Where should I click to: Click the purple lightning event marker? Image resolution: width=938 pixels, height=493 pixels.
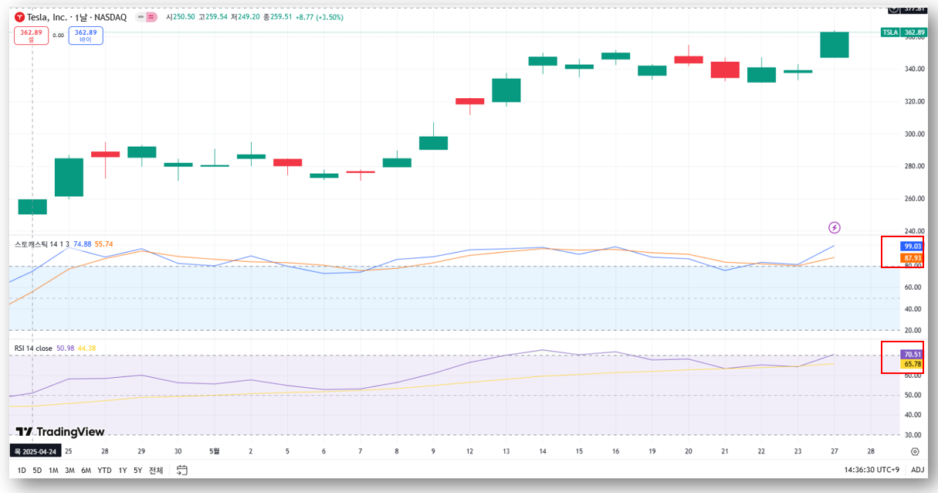pyautogui.click(x=835, y=227)
